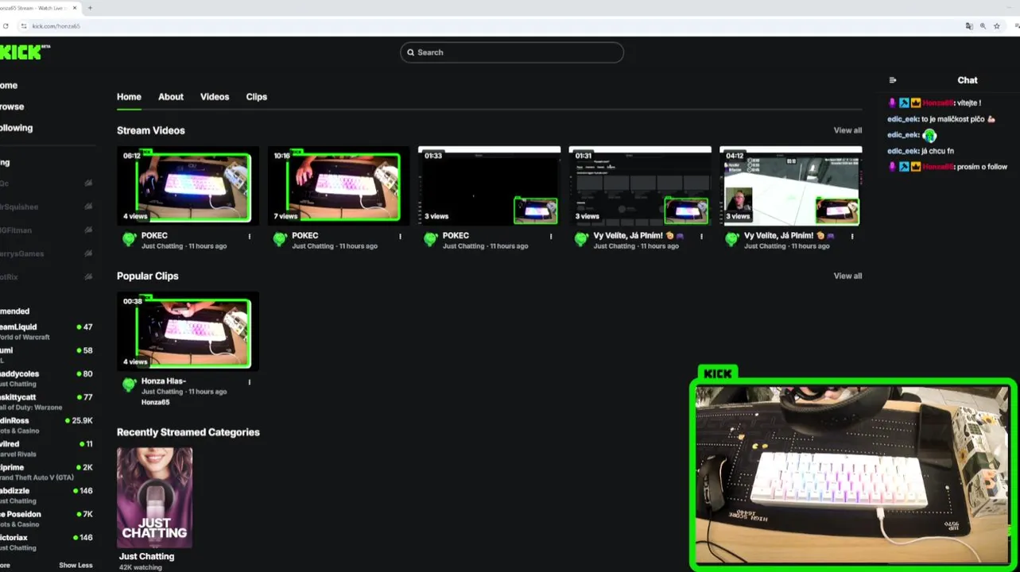
Task: Click the magnifier icon in the search box
Action: pyautogui.click(x=411, y=52)
